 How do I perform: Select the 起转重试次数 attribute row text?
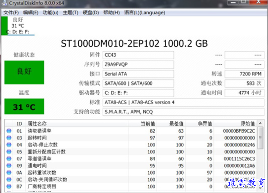pyautogui.click(x=42, y=173)
